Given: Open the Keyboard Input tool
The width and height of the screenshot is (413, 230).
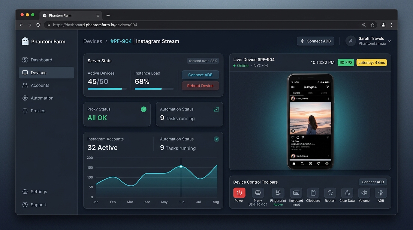Looking at the screenshot, I should coord(296,193).
